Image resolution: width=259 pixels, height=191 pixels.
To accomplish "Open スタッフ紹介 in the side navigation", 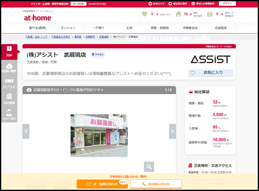I will [9, 115].
